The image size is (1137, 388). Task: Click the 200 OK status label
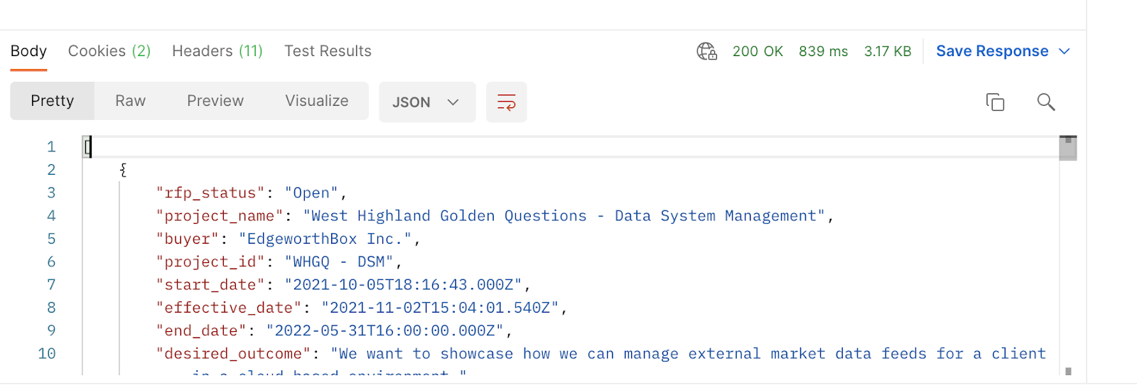point(758,51)
